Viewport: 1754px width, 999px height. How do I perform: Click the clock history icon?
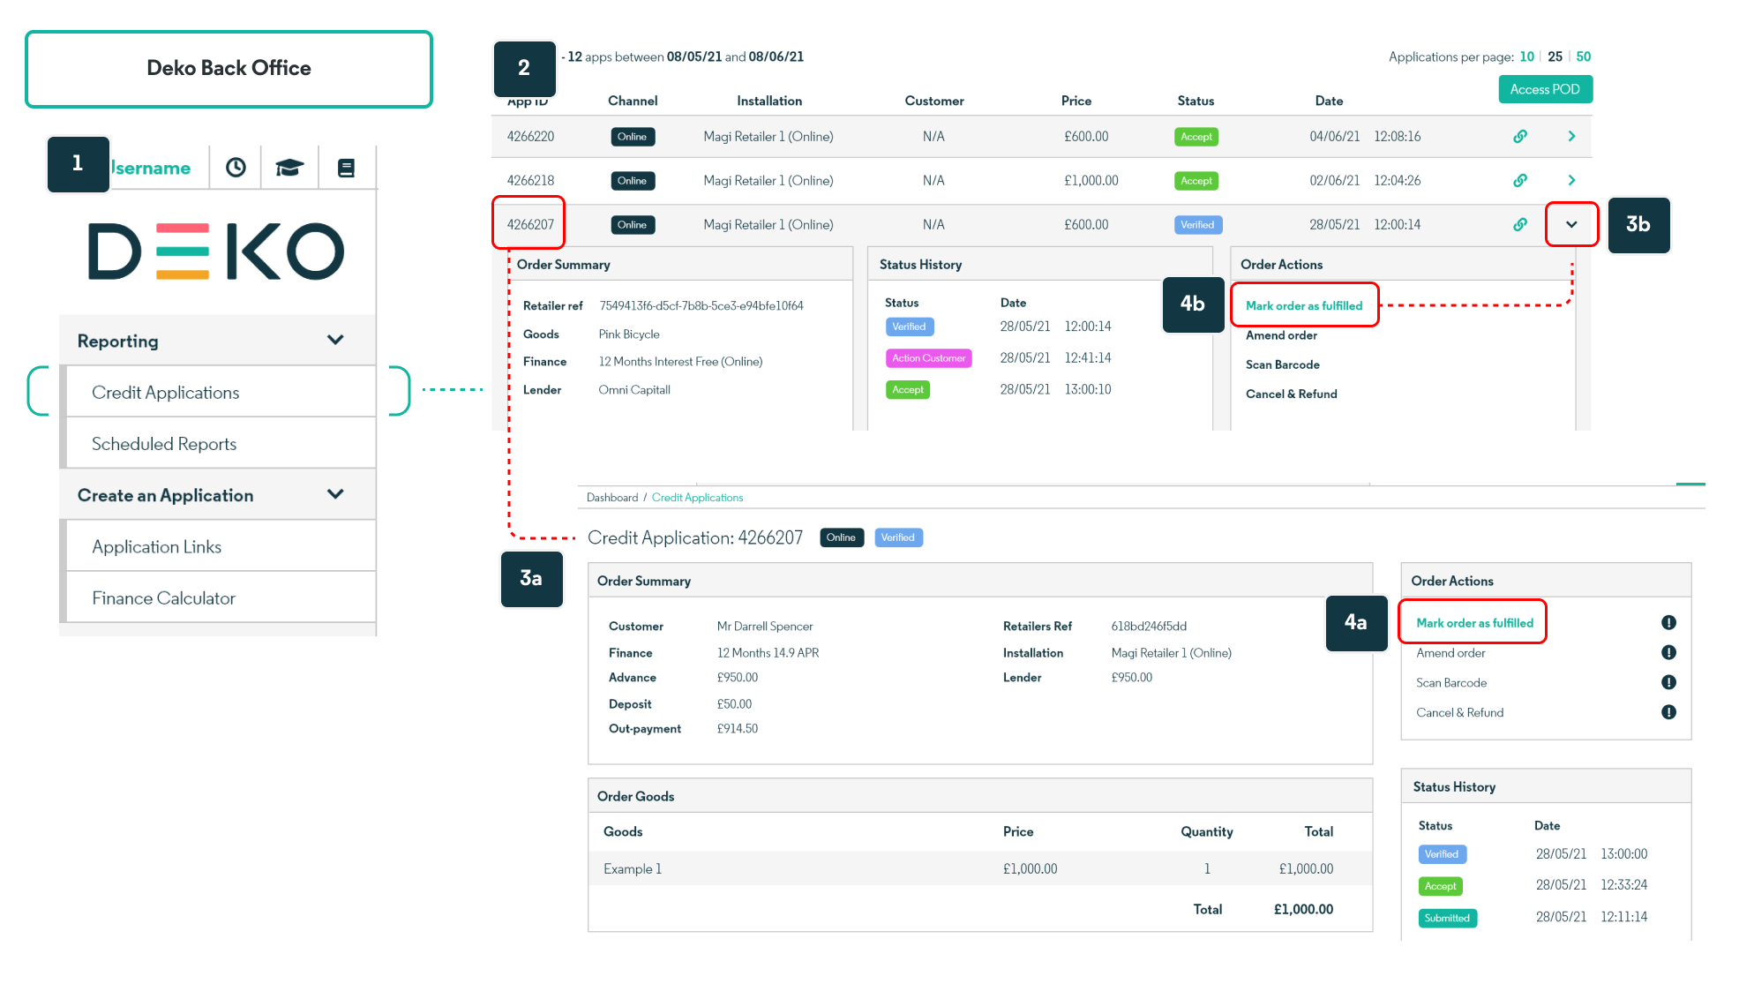[x=236, y=168]
